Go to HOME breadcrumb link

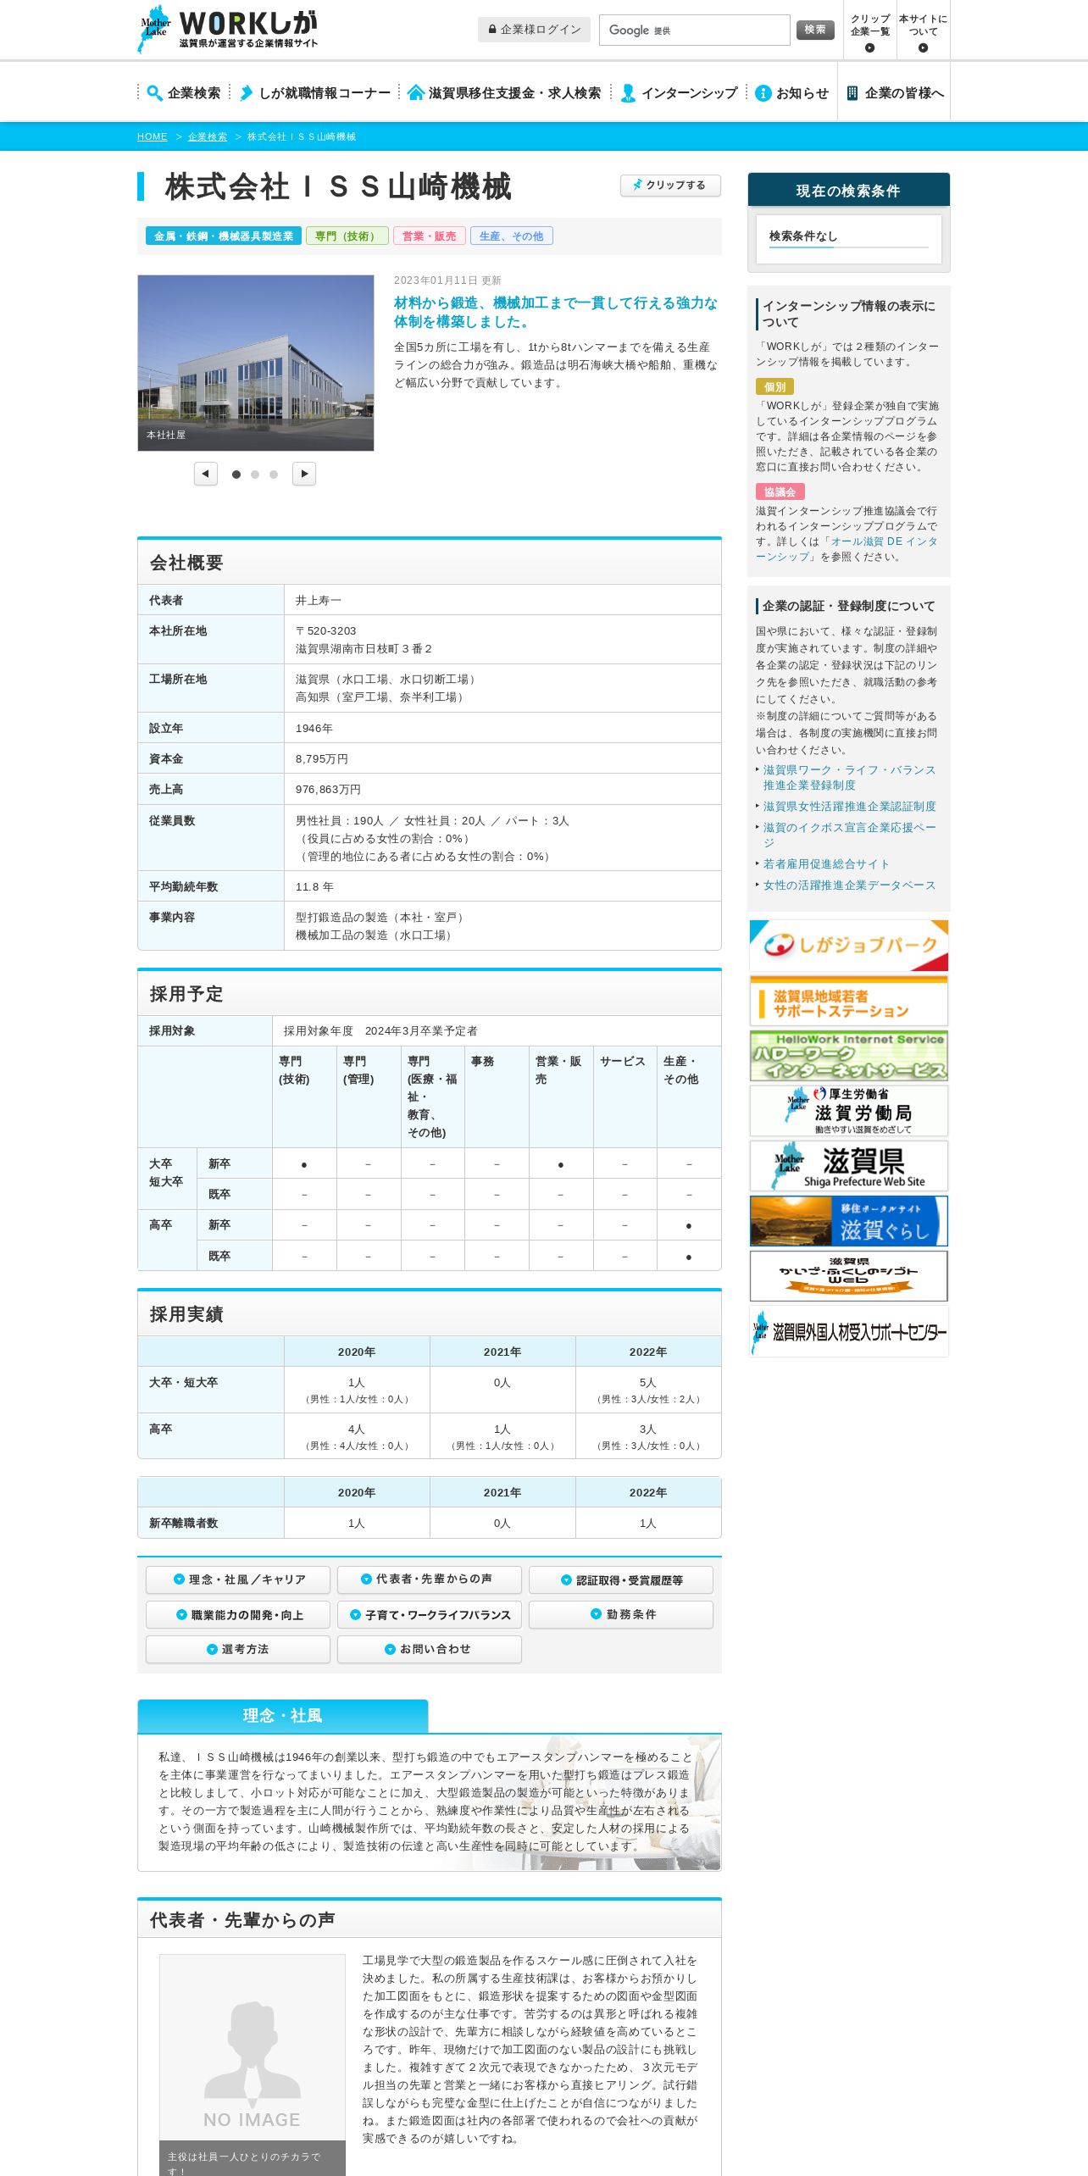[153, 136]
